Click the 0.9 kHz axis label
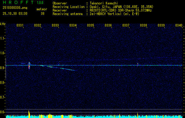Image resolution: width=185 pixels, height=118 pixels. coord(2,68)
